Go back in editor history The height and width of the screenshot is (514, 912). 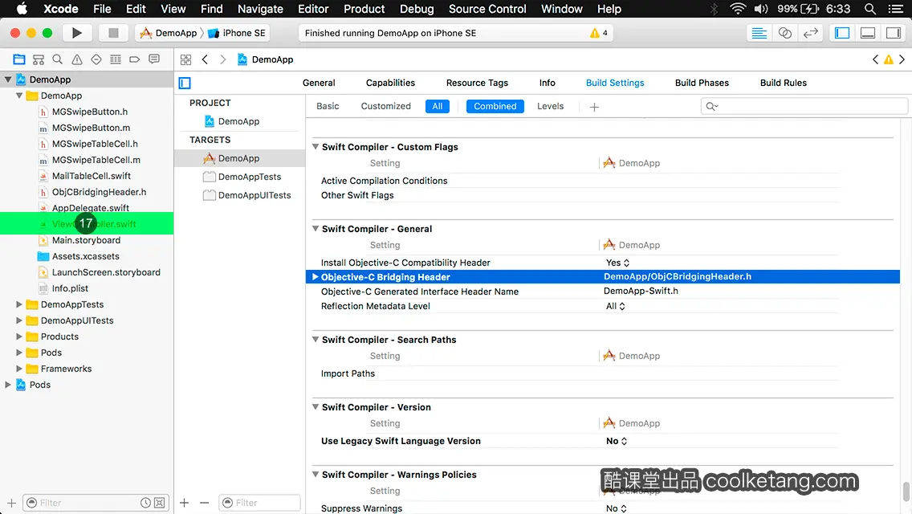point(205,59)
